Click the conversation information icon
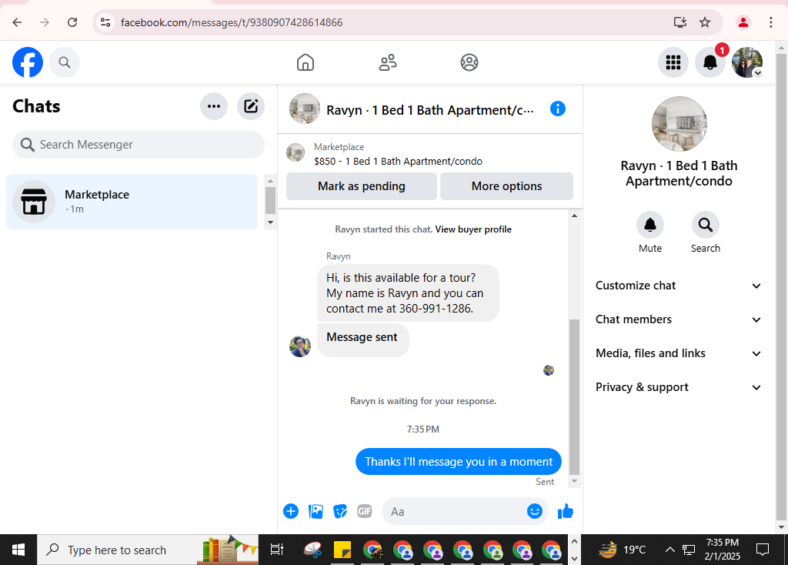 click(x=558, y=109)
